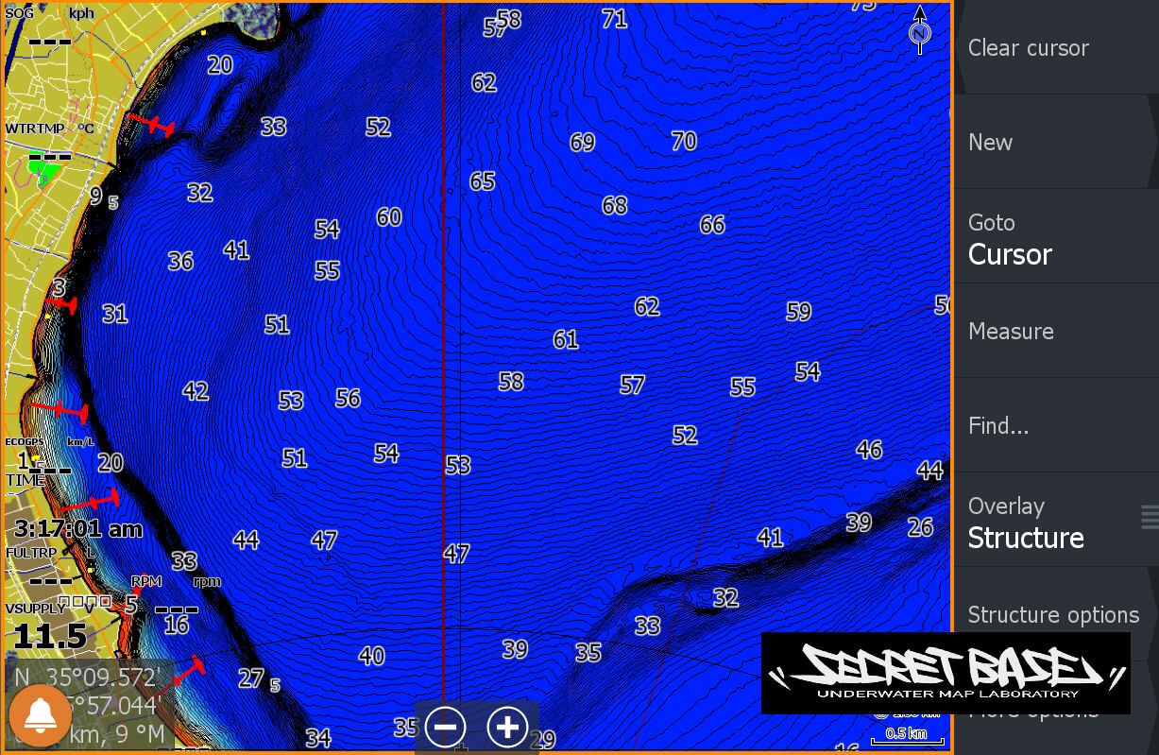The height and width of the screenshot is (755, 1159).
Task: Open Overlay Structure setting
Action: [1056, 520]
